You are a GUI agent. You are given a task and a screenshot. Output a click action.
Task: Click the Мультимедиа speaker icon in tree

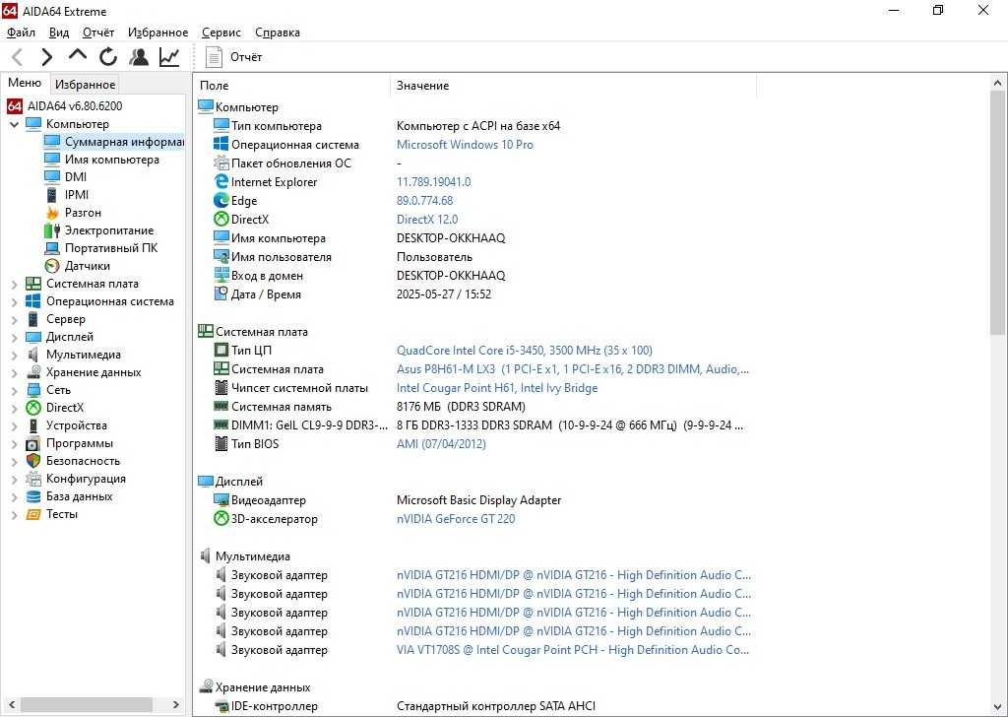(x=33, y=355)
